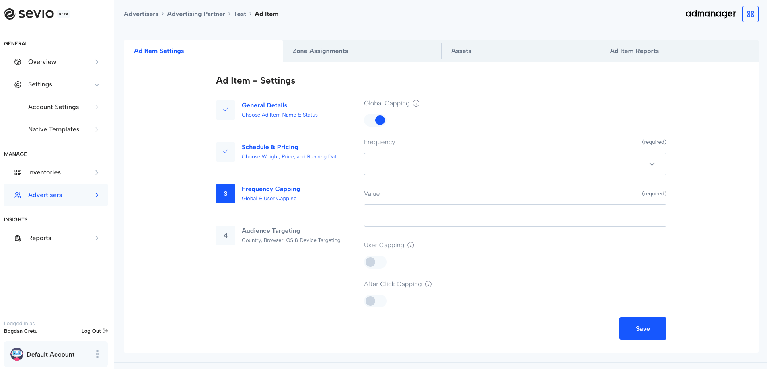Click the Reports sidebar icon
The image size is (767, 369).
tap(18, 238)
